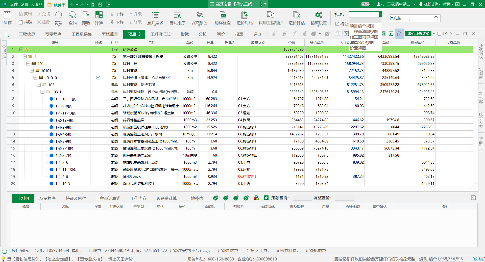Click the 上移 move up button
The image size is (485, 262).
coord(117,14)
